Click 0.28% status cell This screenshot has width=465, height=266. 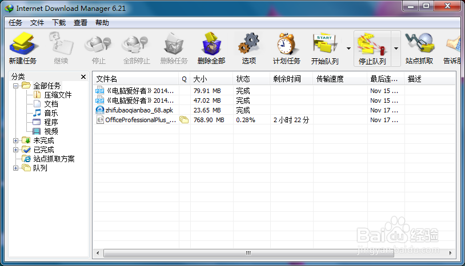[x=246, y=120]
